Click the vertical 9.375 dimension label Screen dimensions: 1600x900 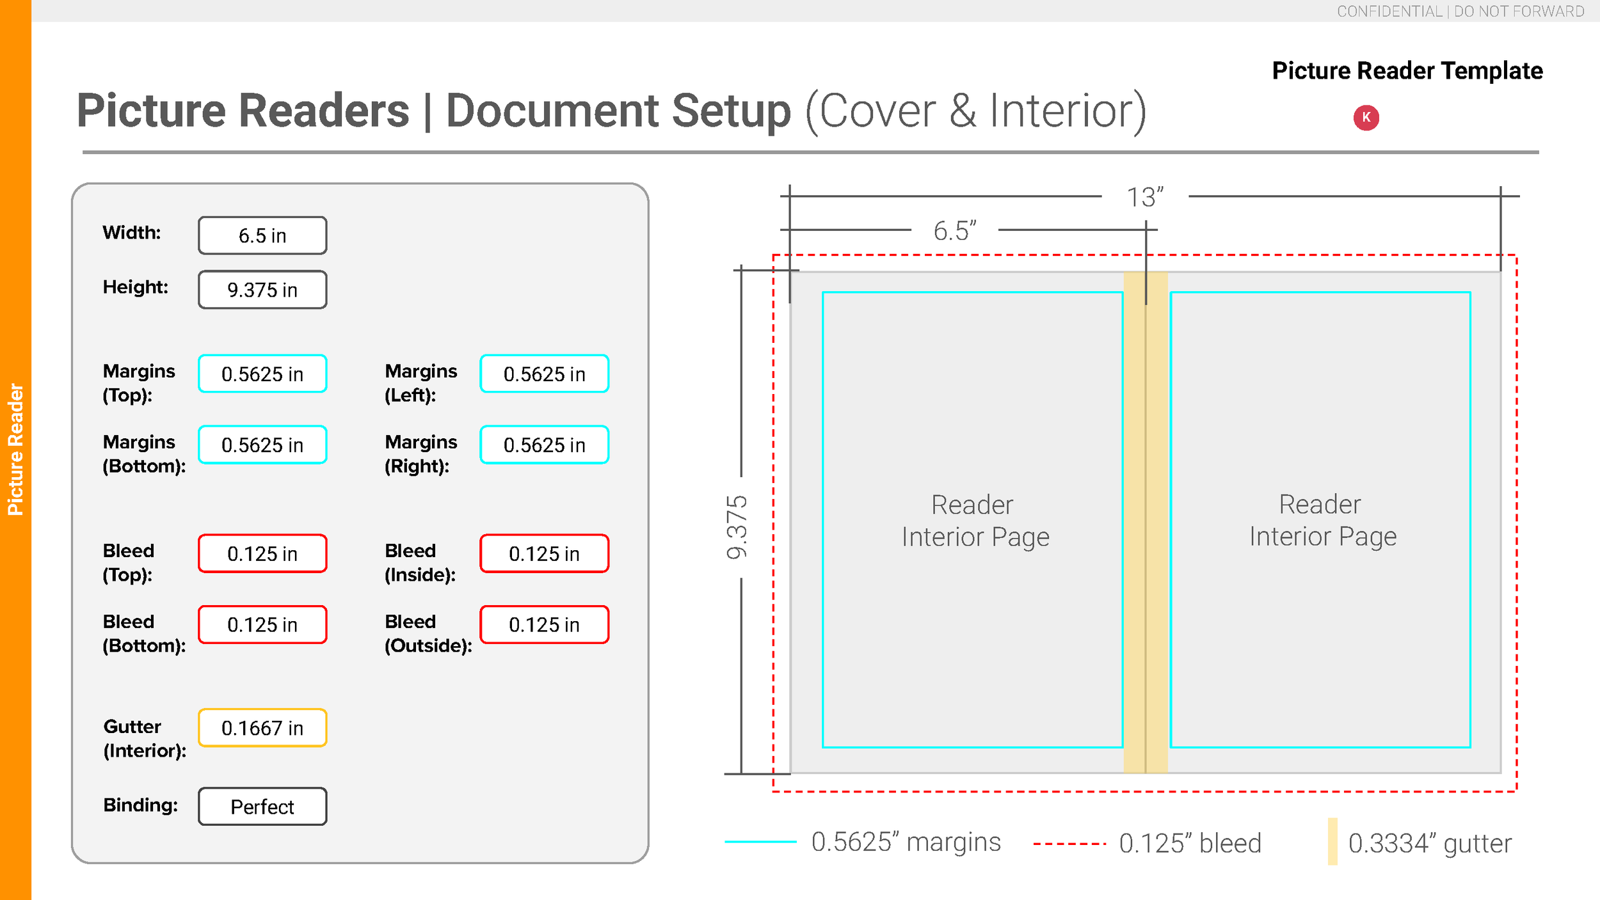coord(737,527)
